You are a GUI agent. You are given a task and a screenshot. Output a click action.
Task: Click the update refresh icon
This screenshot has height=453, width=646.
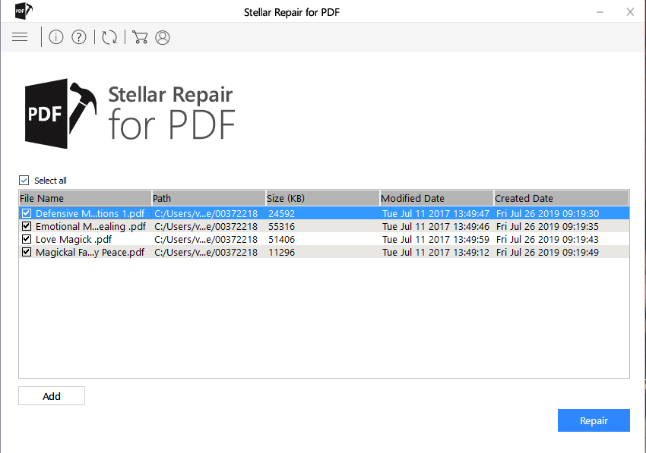pyautogui.click(x=109, y=37)
